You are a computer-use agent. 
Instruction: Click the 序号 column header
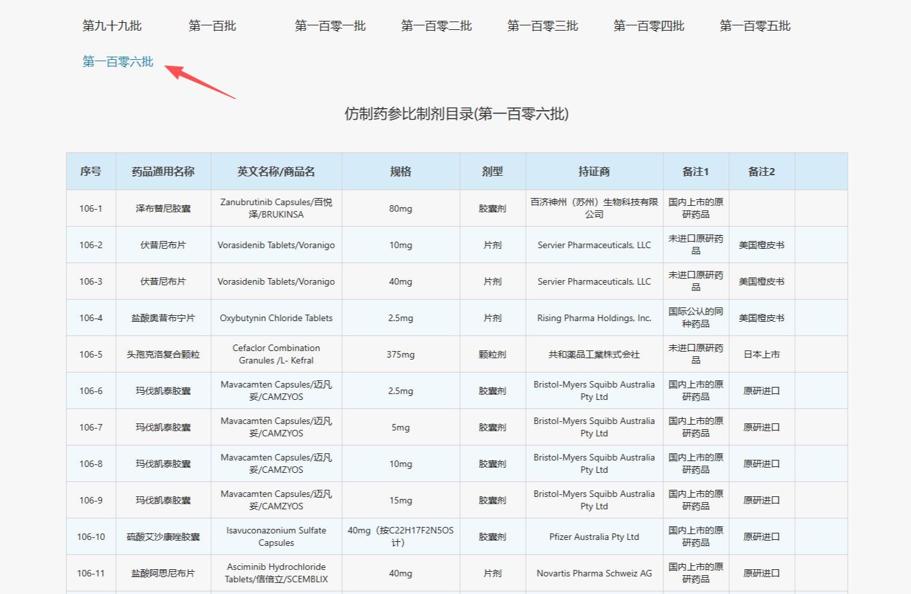point(91,171)
